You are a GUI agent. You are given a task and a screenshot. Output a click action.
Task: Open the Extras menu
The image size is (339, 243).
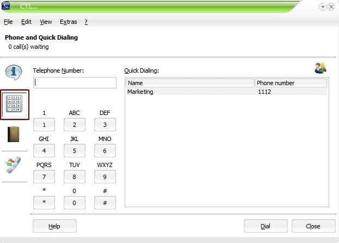(x=68, y=22)
